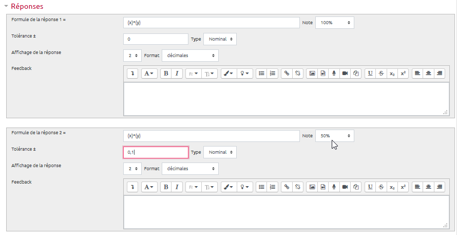Click the link icon in response 1 feedback
This screenshot has height=235, width=457.
(x=287, y=74)
